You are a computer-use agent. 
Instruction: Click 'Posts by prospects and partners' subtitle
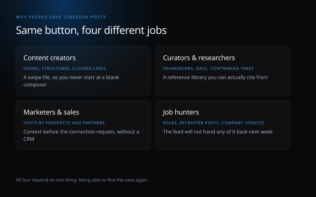point(64,123)
